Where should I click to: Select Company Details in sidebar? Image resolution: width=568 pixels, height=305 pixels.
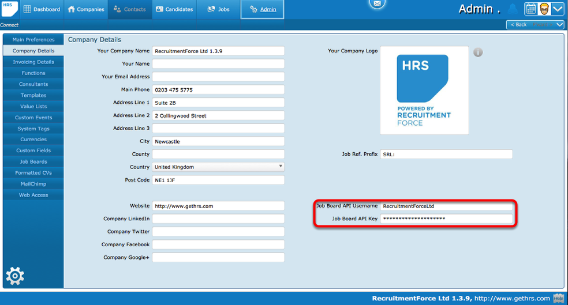33,51
